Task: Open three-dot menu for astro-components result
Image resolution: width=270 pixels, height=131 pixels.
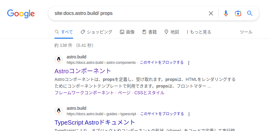Action: pos(188,63)
